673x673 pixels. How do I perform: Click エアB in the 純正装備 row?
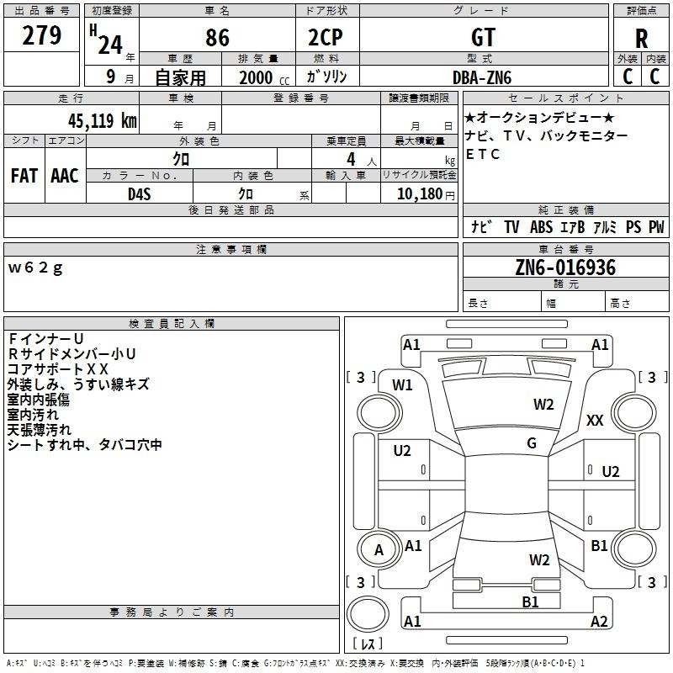[573, 227]
